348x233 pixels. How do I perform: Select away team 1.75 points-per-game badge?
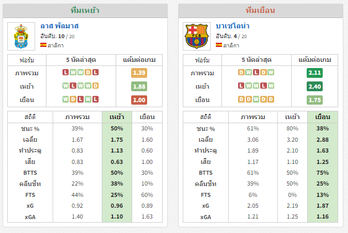point(315,100)
